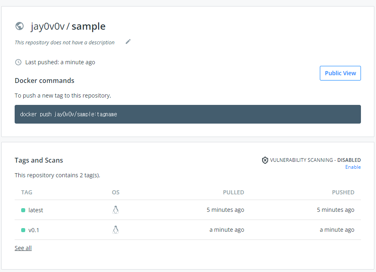
Task: Click the green status dot for latest
Action: click(x=23, y=210)
